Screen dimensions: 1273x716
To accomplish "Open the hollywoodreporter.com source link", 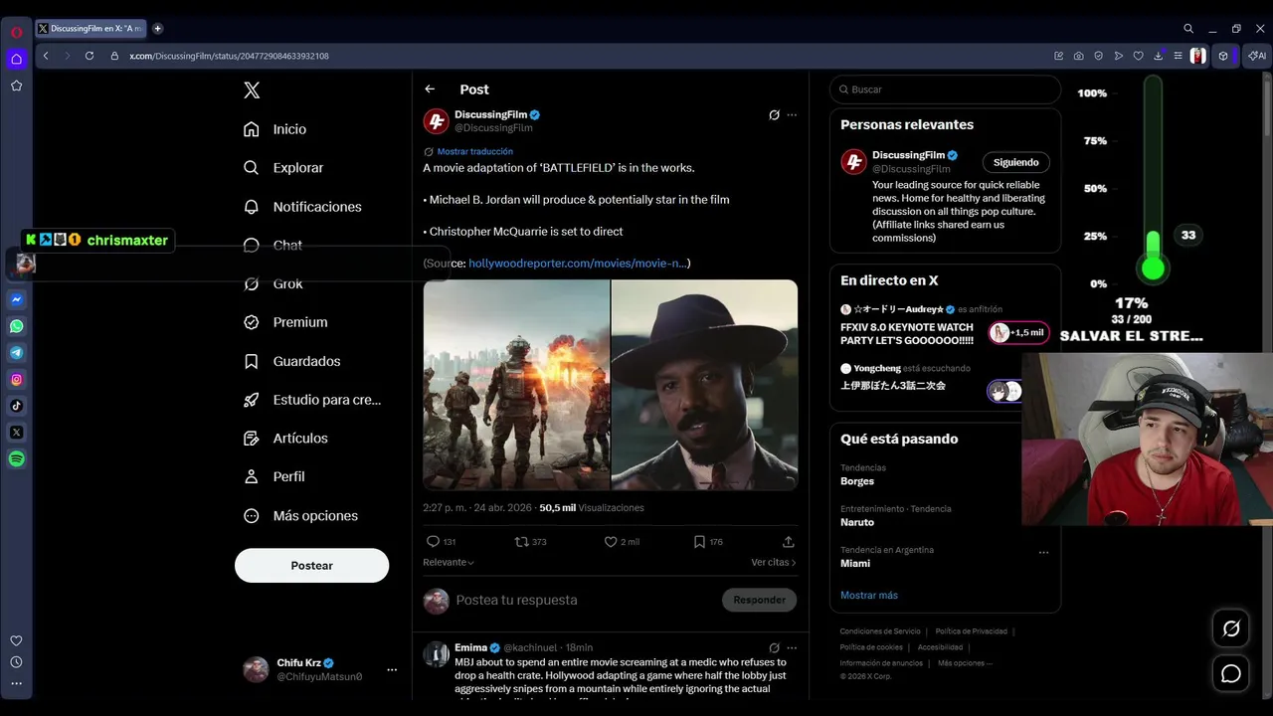I will click(x=577, y=263).
